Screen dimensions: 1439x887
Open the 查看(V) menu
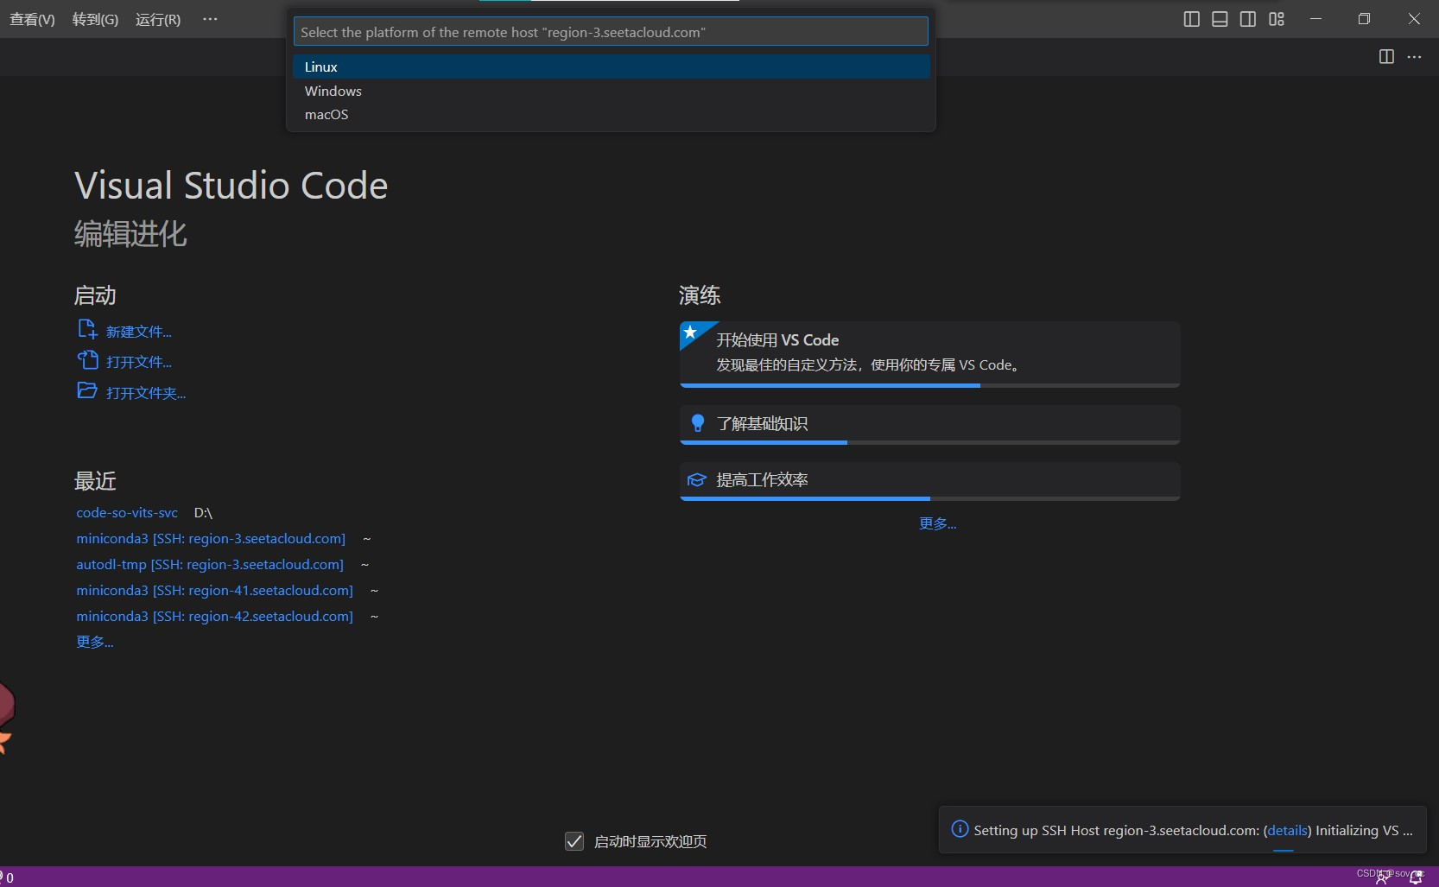(32, 19)
